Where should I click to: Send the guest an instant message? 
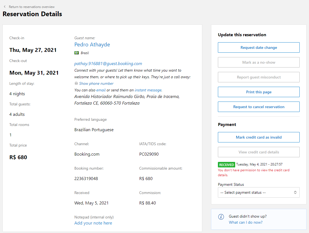tap(148, 90)
